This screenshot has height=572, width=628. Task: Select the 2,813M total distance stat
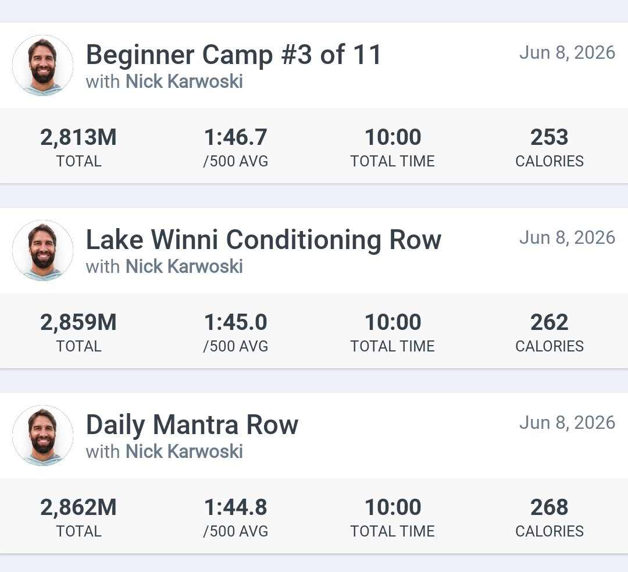click(x=78, y=147)
